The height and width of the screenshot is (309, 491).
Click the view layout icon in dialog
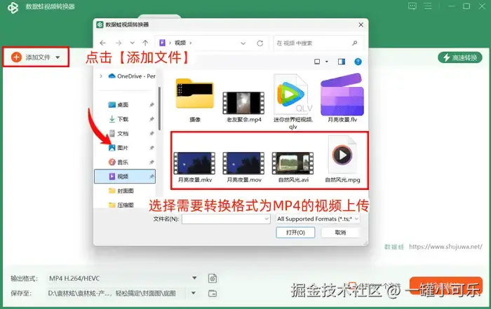317,62
